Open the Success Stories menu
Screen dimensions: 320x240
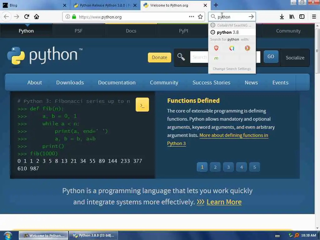pyautogui.click(x=212, y=82)
